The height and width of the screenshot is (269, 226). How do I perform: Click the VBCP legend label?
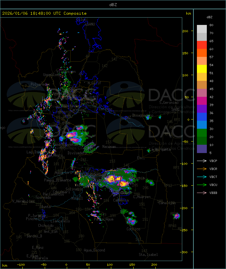pos(213,161)
